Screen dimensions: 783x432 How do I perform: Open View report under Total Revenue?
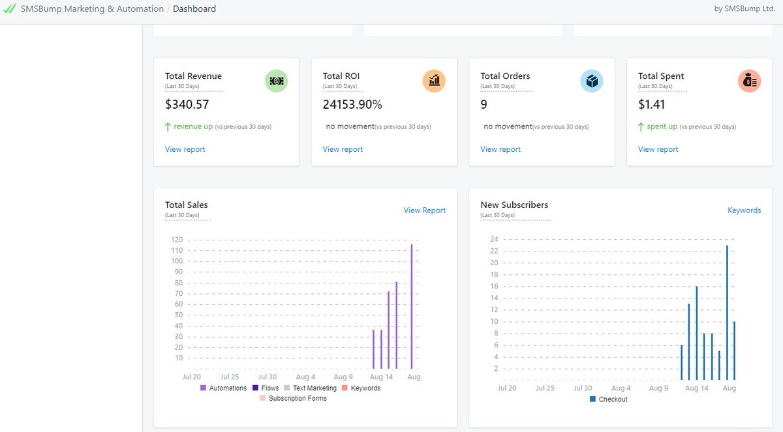[x=185, y=149]
